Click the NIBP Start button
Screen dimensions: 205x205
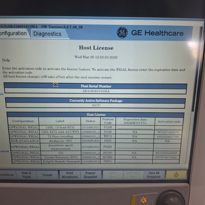click(113, 175)
